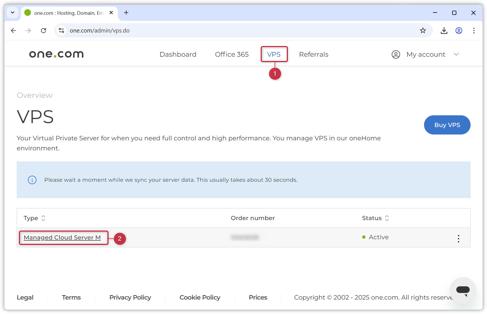This screenshot has height=314, width=487.
Task: Click the one.com logo
Action: click(56, 54)
